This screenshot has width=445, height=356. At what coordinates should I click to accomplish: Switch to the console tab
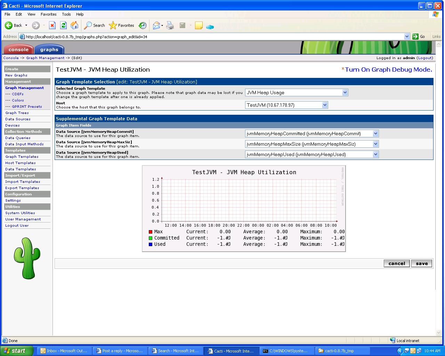[x=18, y=49]
